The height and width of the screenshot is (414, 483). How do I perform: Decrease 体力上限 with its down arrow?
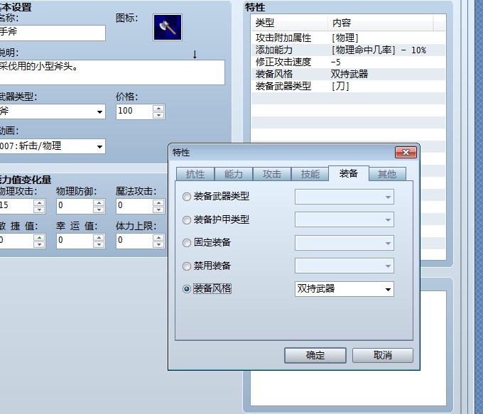(x=158, y=244)
